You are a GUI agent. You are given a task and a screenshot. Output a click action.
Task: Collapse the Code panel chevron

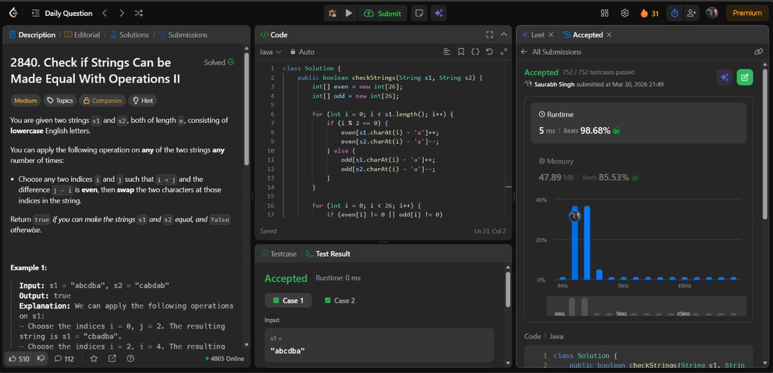(x=503, y=35)
